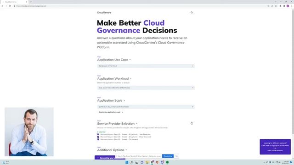Open the Application Use Case dropdown
Viewport: 294px width, 165px height.
point(146,66)
